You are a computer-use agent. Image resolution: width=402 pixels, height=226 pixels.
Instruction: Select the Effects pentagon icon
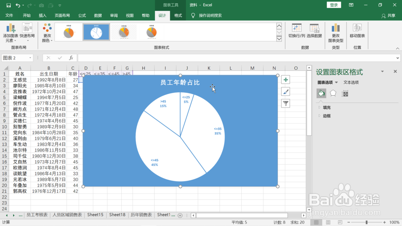333,94
